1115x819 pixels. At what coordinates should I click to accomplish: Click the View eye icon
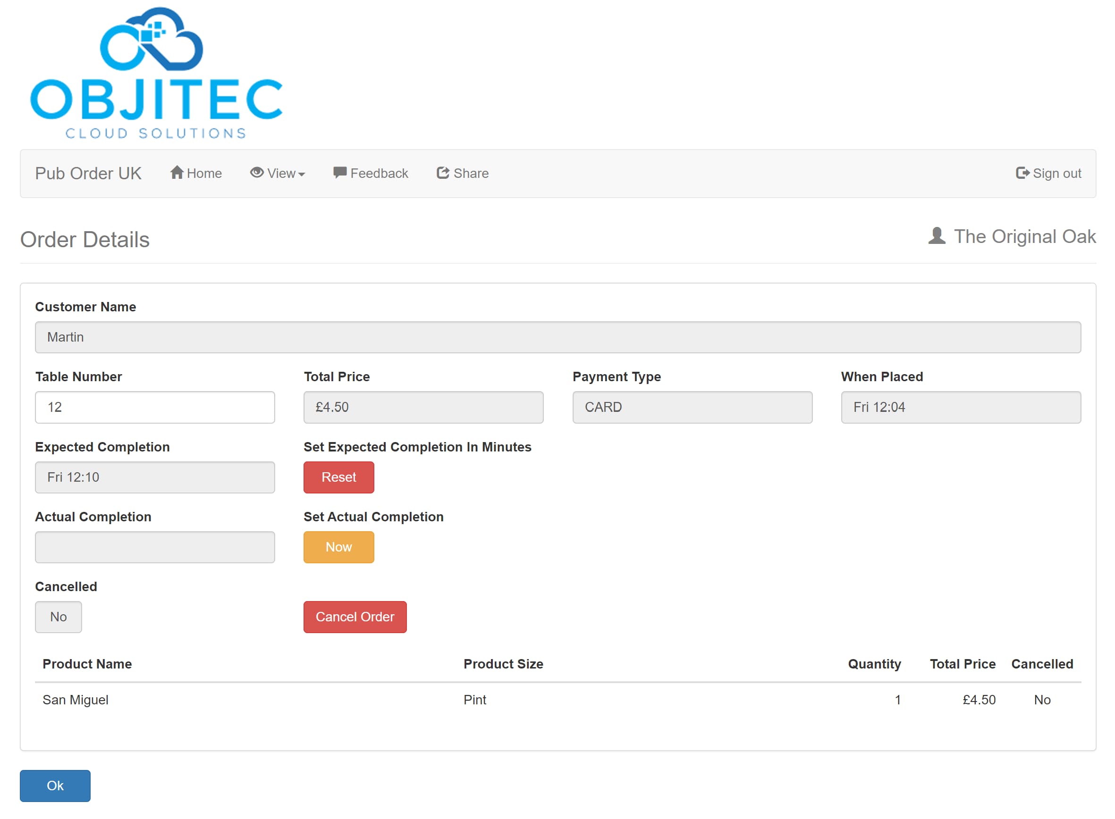tap(256, 173)
